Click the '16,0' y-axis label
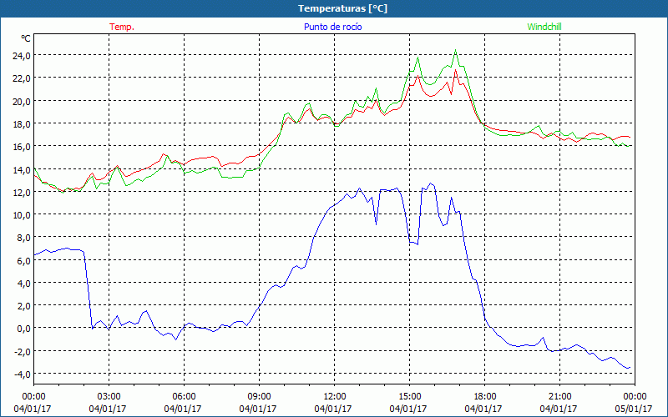This screenshot has width=668, height=417. click(23, 147)
